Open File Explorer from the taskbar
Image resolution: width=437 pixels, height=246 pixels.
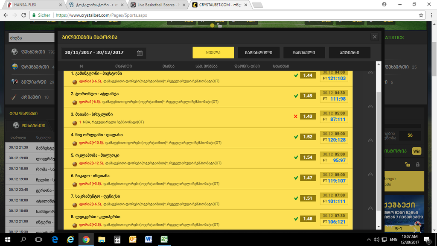(102, 239)
